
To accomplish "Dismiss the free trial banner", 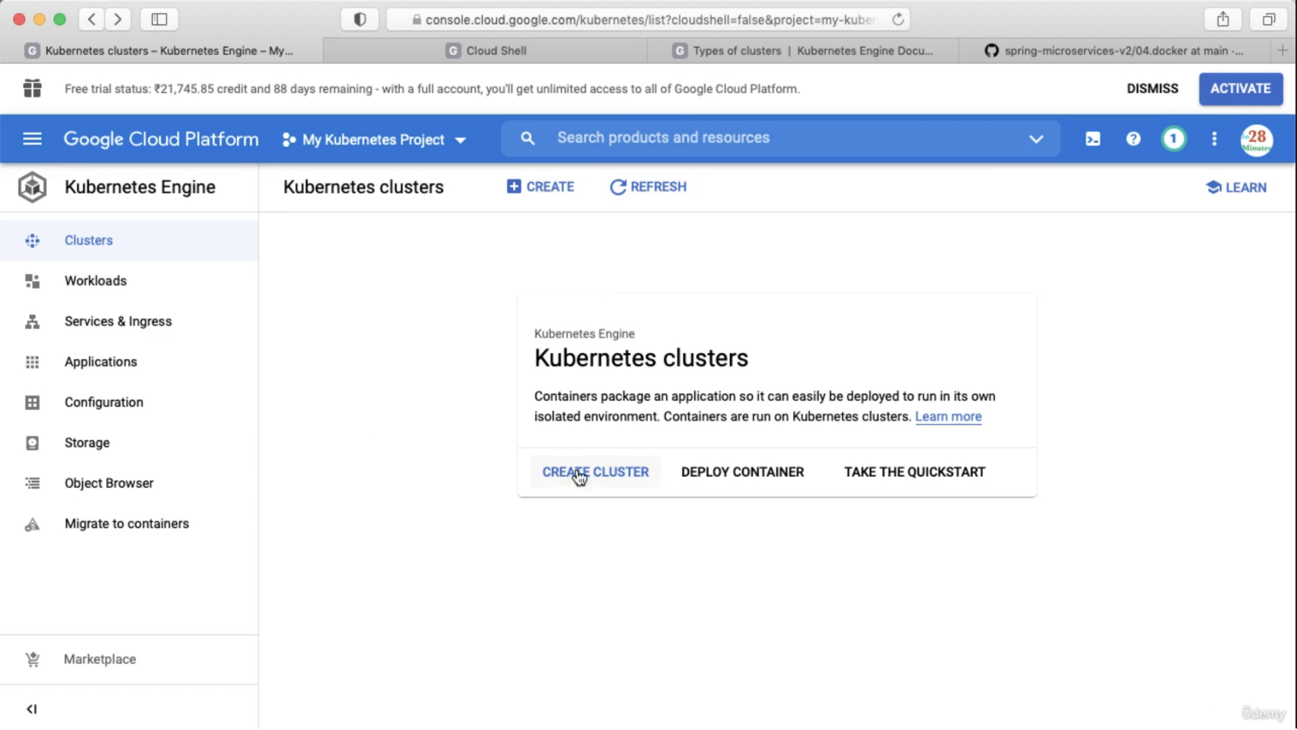I will coord(1152,88).
